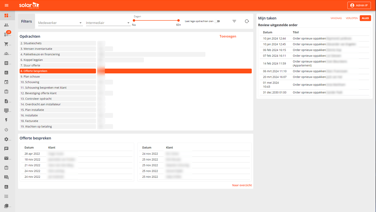Viewport: 376px width, 212px height.
Task: Select stage '8. Offerte bespreken'
Action: click(x=58, y=71)
